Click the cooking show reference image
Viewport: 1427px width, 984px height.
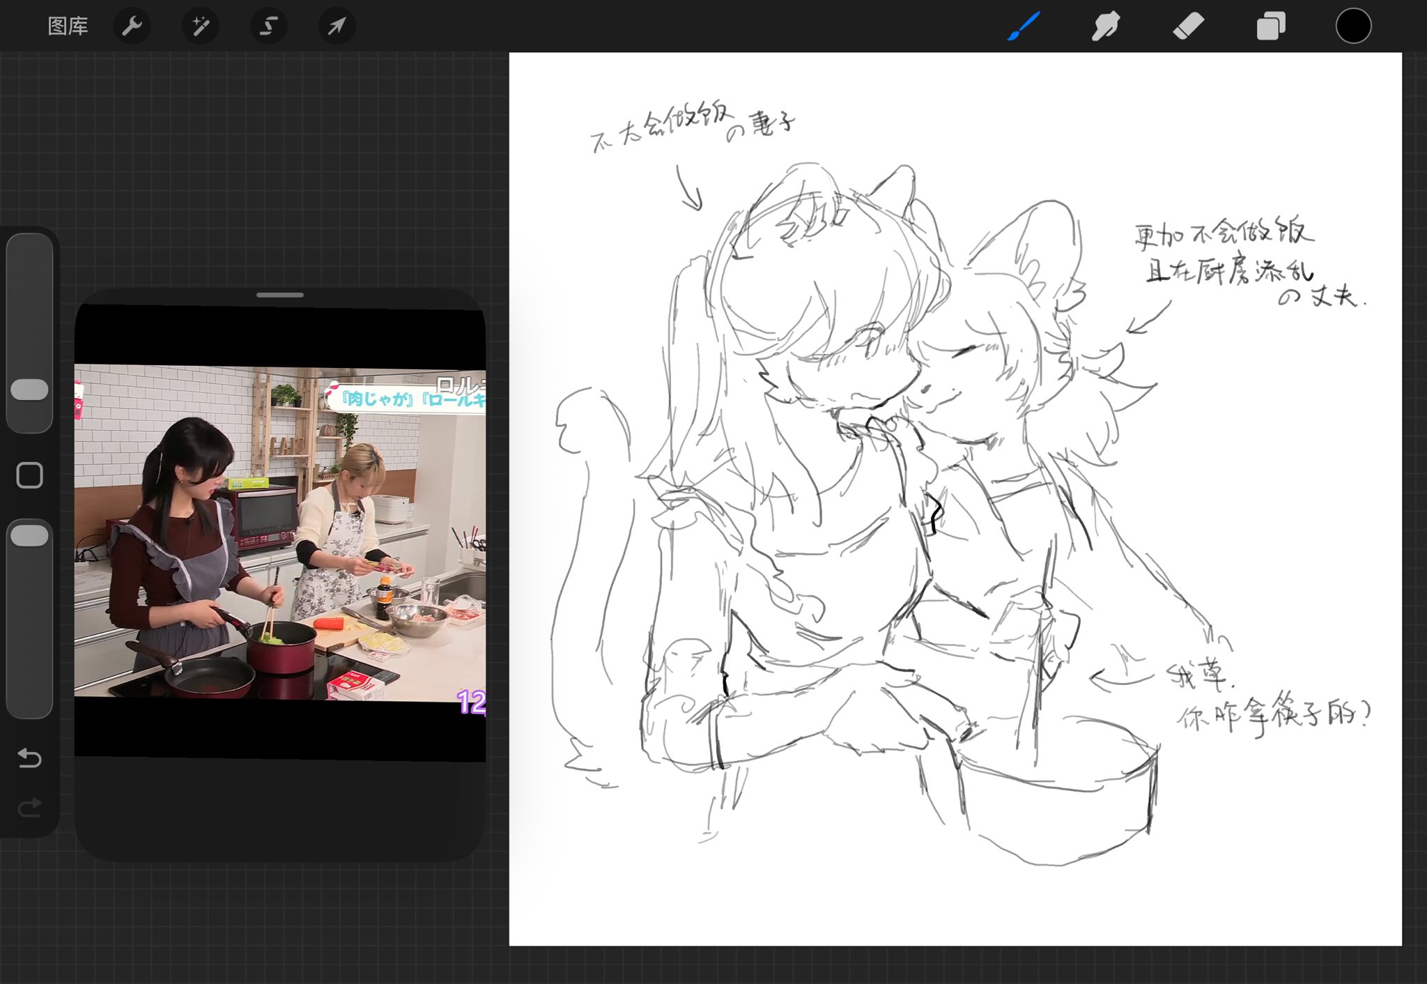tap(279, 531)
